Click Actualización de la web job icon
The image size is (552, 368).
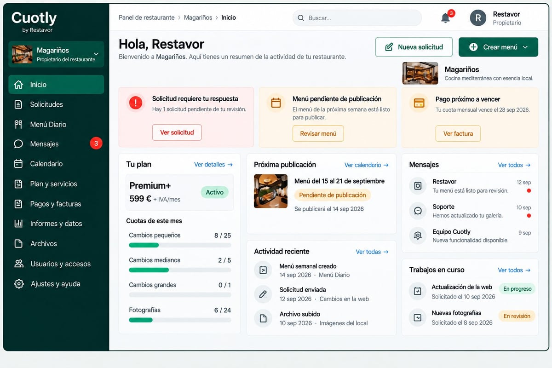(417, 291)
